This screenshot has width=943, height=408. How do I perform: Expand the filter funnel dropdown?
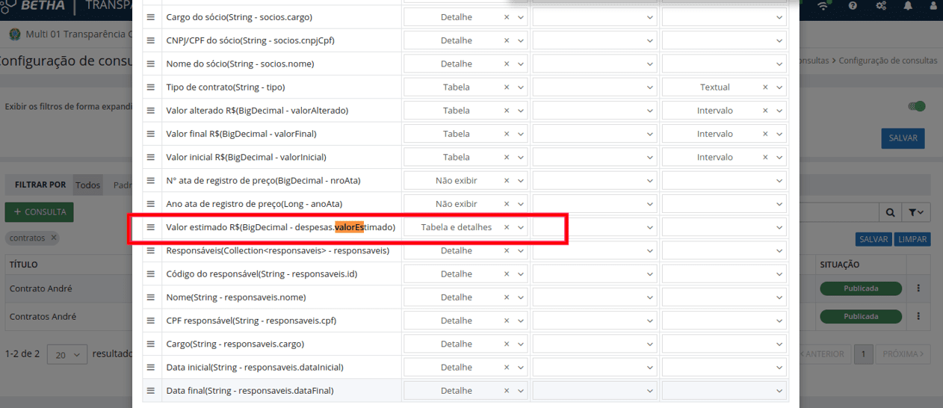click(916, 213)
